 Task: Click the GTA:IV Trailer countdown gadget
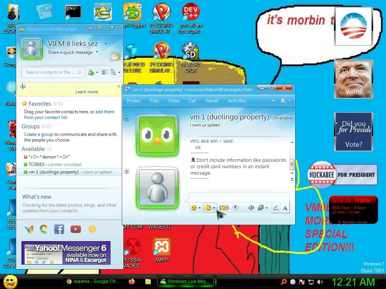coord(354,210)
